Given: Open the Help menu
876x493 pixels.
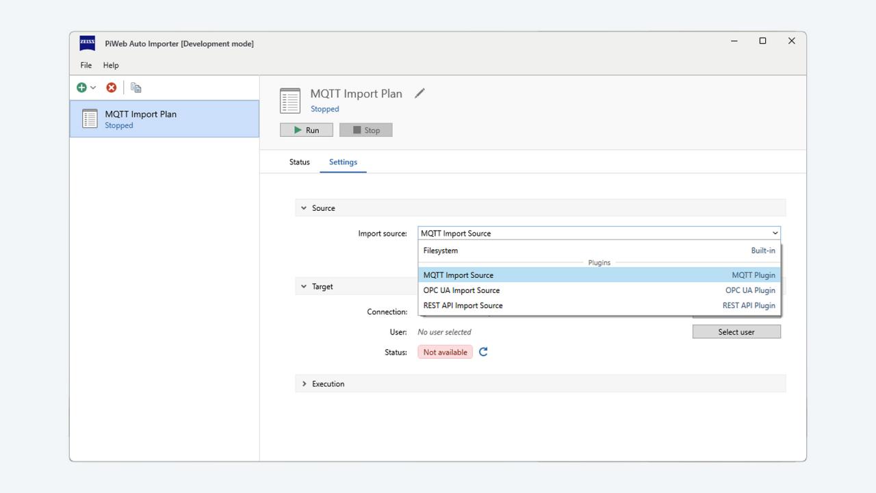Looking at the screenshot, I should pyautogui.click(x=111, y=65).
